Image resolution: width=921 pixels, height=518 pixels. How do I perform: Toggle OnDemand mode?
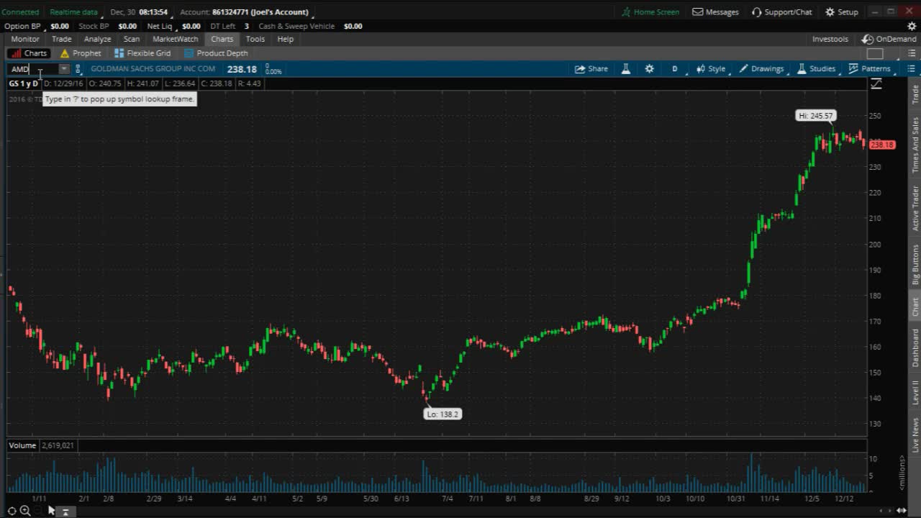click(x=889, y=39)
